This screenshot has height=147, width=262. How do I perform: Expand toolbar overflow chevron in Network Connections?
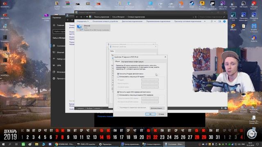tap(205, 21)
